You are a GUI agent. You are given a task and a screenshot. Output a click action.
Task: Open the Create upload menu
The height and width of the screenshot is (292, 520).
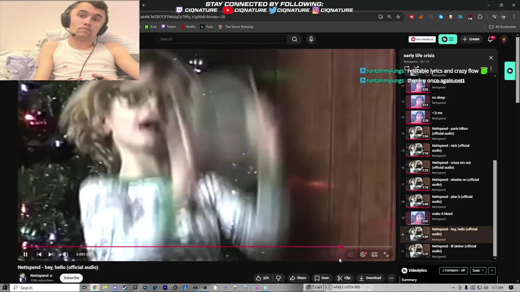coord(470,39)
